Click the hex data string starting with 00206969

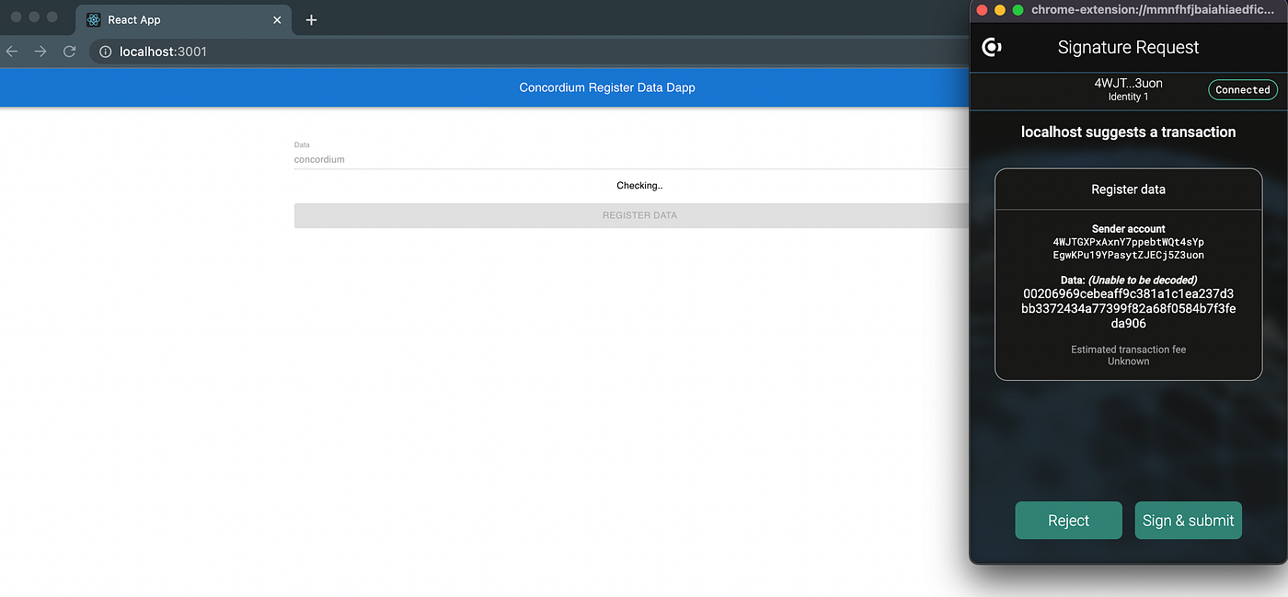pos(1128,308)
